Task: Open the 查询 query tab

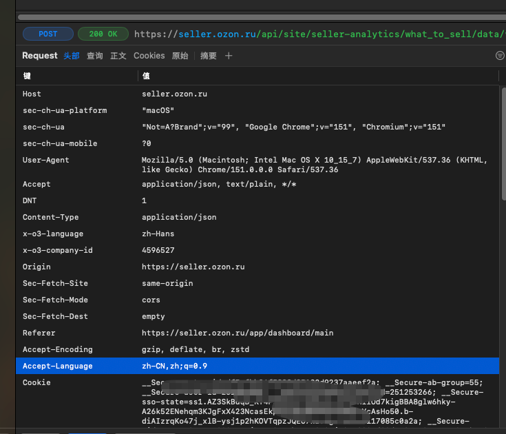Action: (x=95, y=56)
